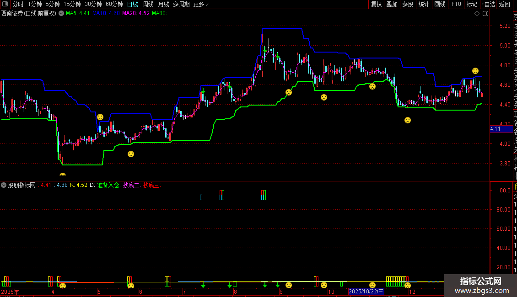The width and height of the screenshot is (517, 297).
Task: Open the 复权 adjustment options
Action: [x=376, y=4]
